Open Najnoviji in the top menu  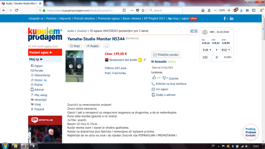coord(65,18)
